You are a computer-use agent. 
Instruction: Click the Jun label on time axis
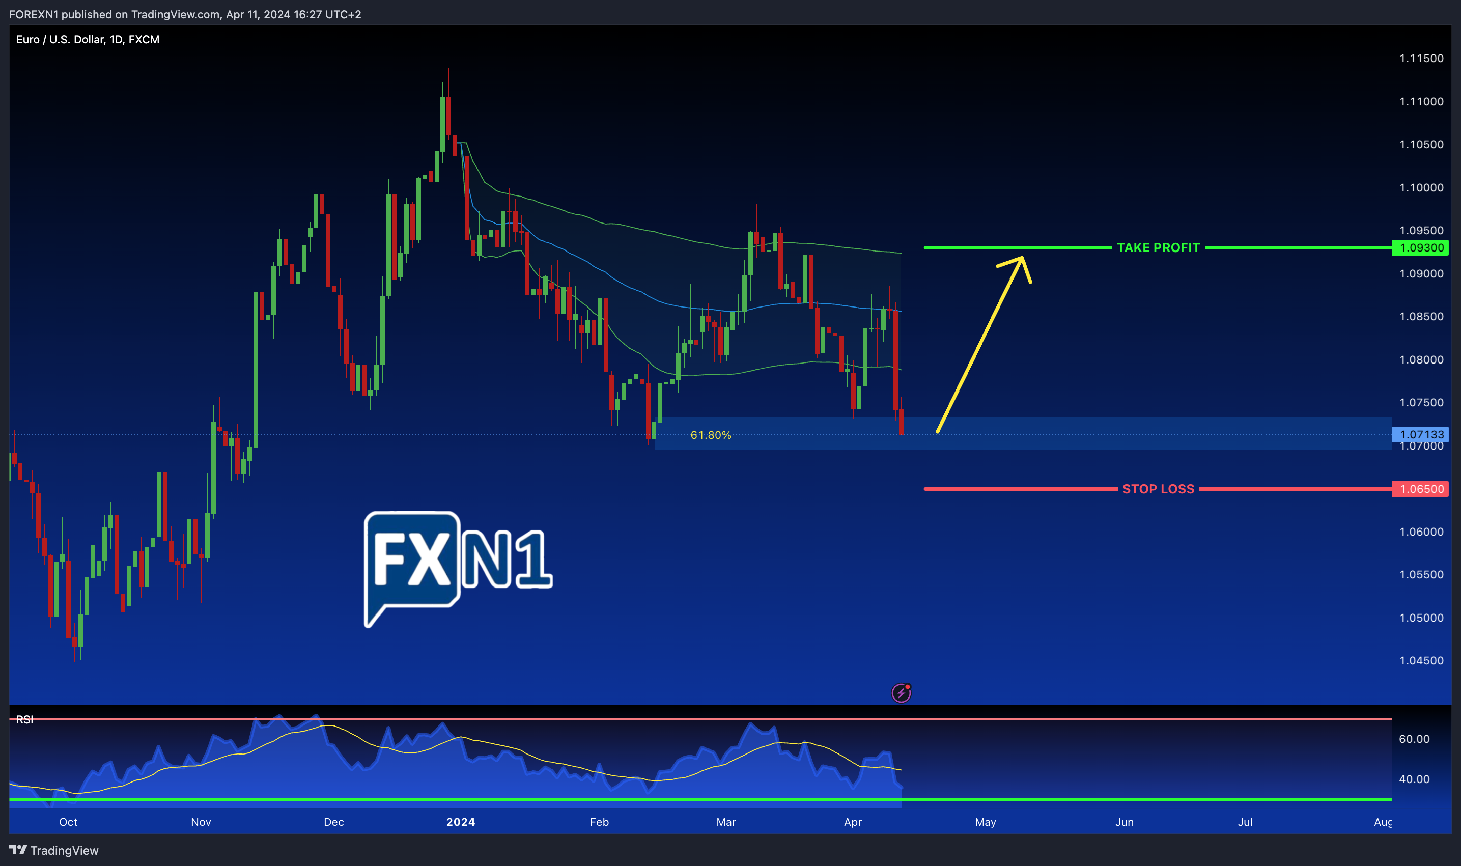coord(1125,822)
